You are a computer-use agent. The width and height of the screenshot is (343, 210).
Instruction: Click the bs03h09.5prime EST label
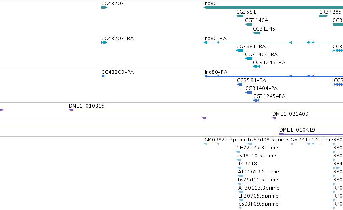[x=259, y=204]
